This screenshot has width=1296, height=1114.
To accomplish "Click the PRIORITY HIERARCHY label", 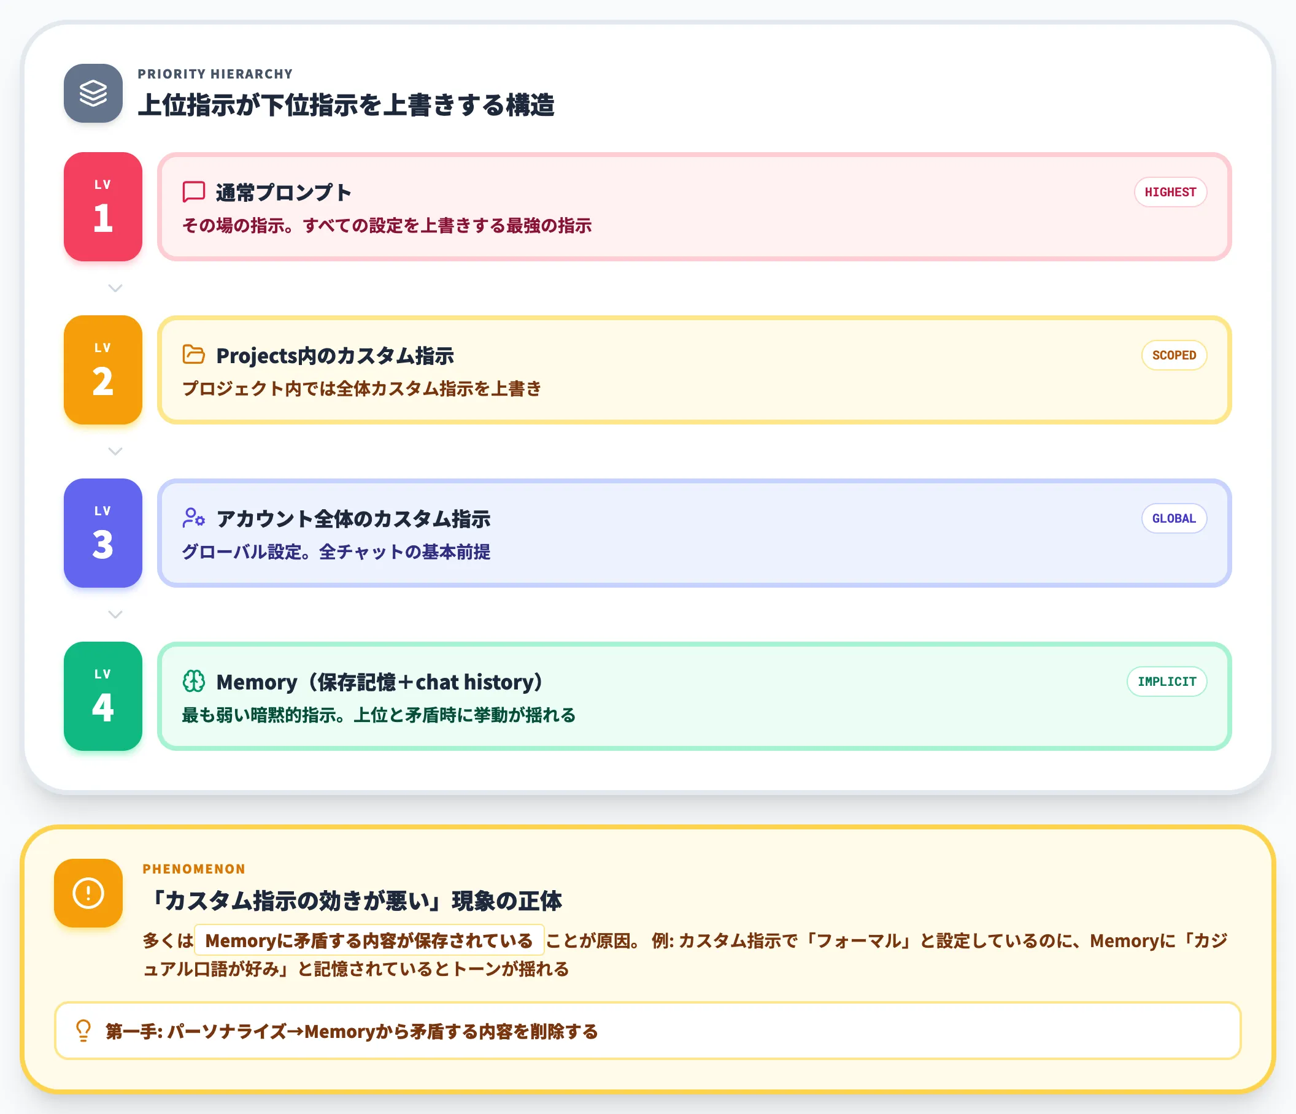I will tap(215, 74).
